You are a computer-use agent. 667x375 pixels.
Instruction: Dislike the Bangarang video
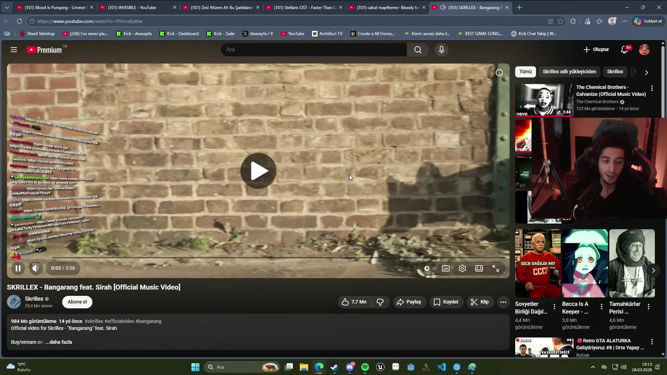click(380, 302)
